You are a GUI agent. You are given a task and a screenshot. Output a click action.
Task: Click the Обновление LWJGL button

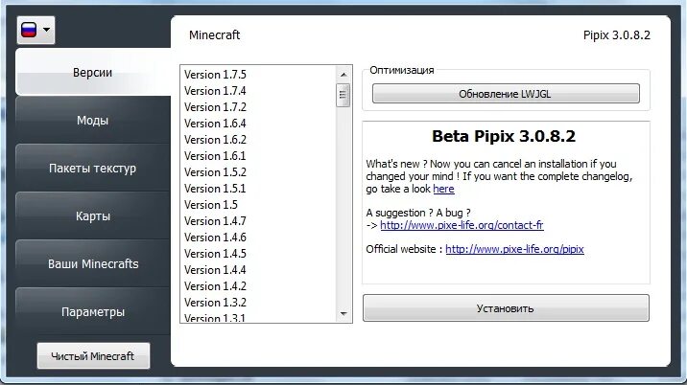tap(506, 94)
